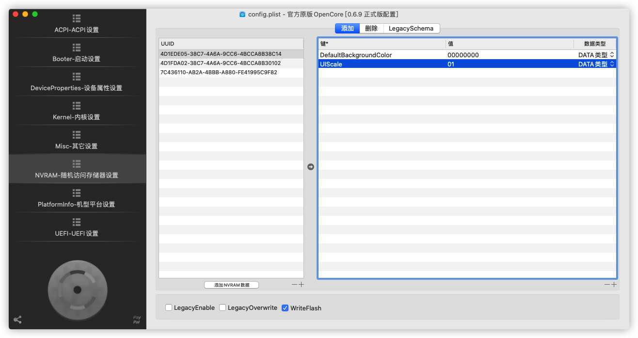Click the 添加 NVRAM 数据 button
The width and height of the screenshot is (638, 338).
pyautogui.click(x=232, y=285)
